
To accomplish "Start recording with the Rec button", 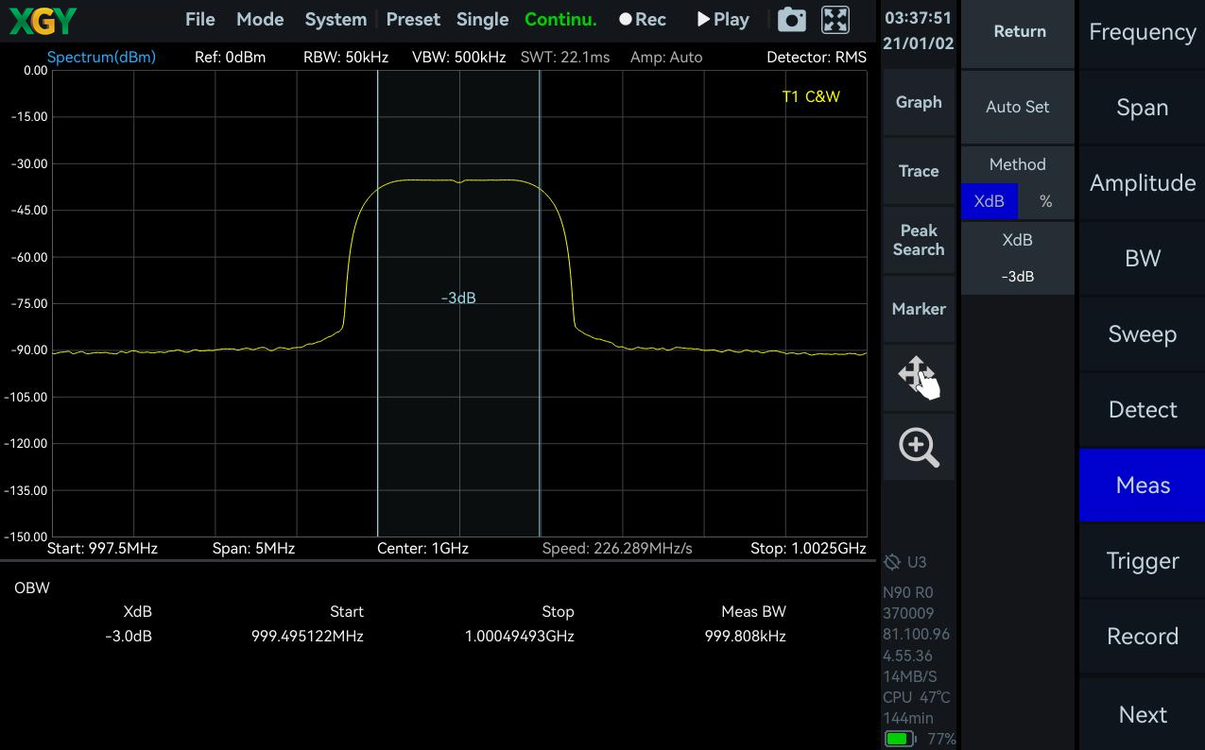I will (643, 20).
